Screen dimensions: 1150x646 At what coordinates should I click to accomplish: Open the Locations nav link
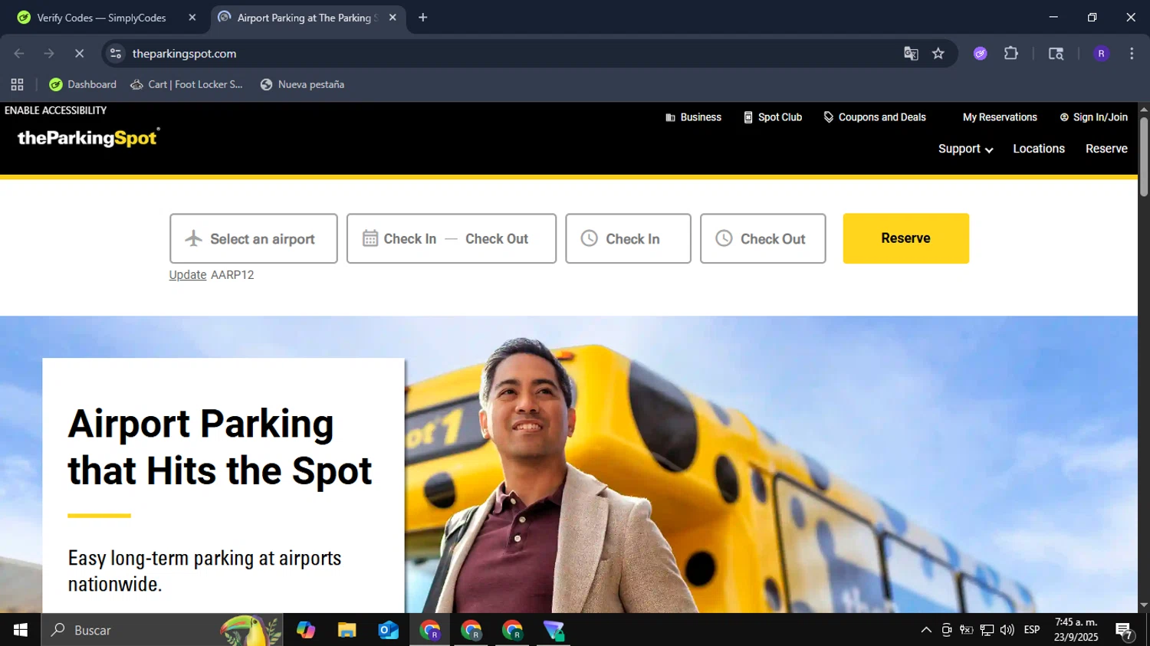tap(1039, 149)
